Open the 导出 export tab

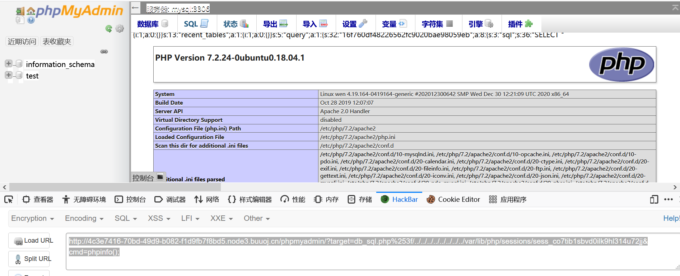coord(275,24)
